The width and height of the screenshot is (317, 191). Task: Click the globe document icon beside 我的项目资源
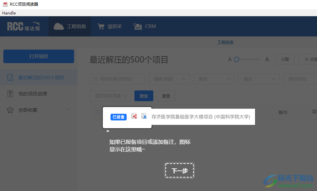10,93
